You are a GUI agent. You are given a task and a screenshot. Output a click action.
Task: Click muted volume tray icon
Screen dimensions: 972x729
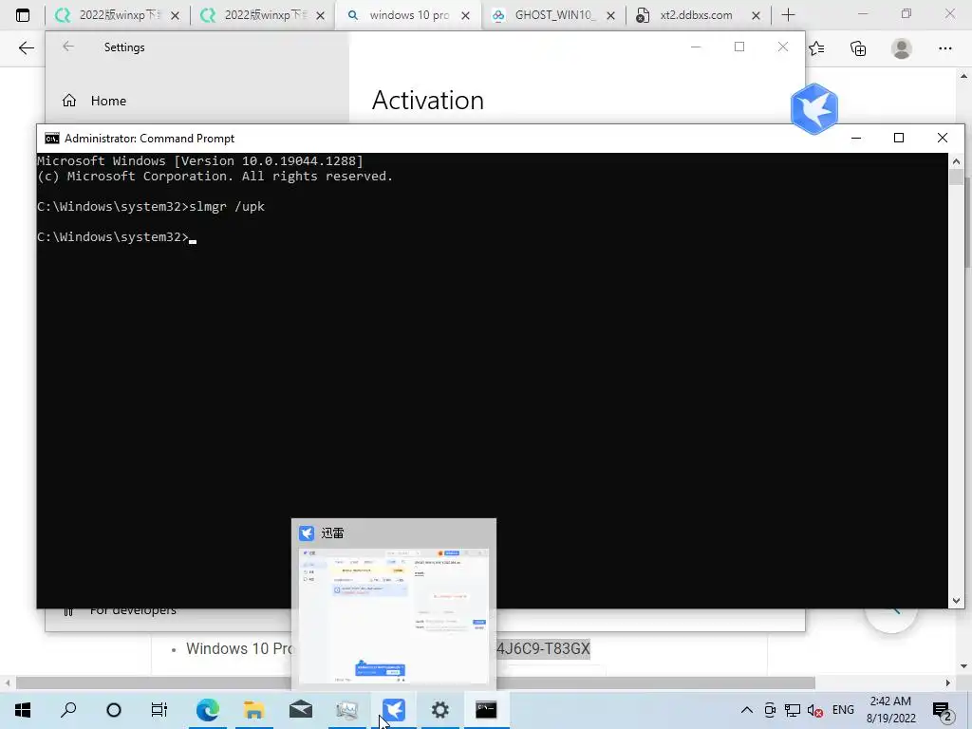coord(815,710)
